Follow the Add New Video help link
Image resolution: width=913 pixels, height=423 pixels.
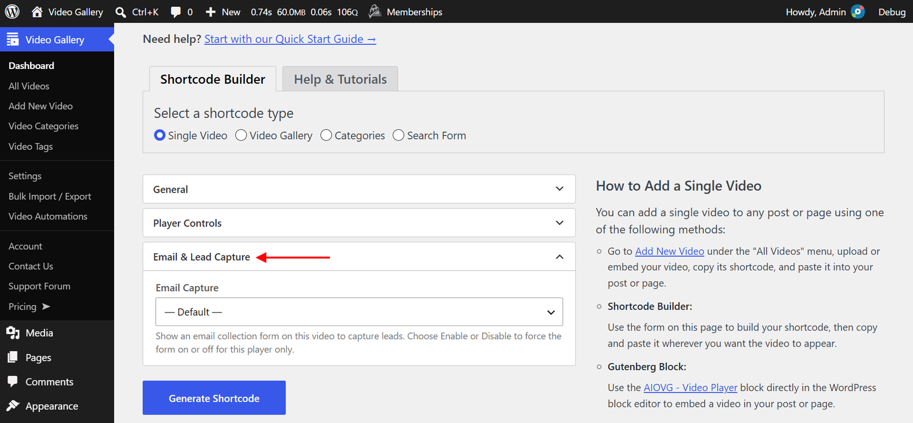click(x=669, y=251)
